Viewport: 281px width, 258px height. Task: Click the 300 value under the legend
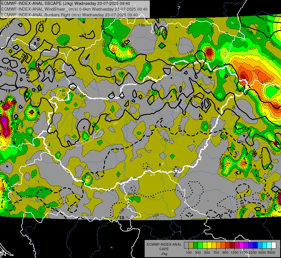click(x=198, y=253)
